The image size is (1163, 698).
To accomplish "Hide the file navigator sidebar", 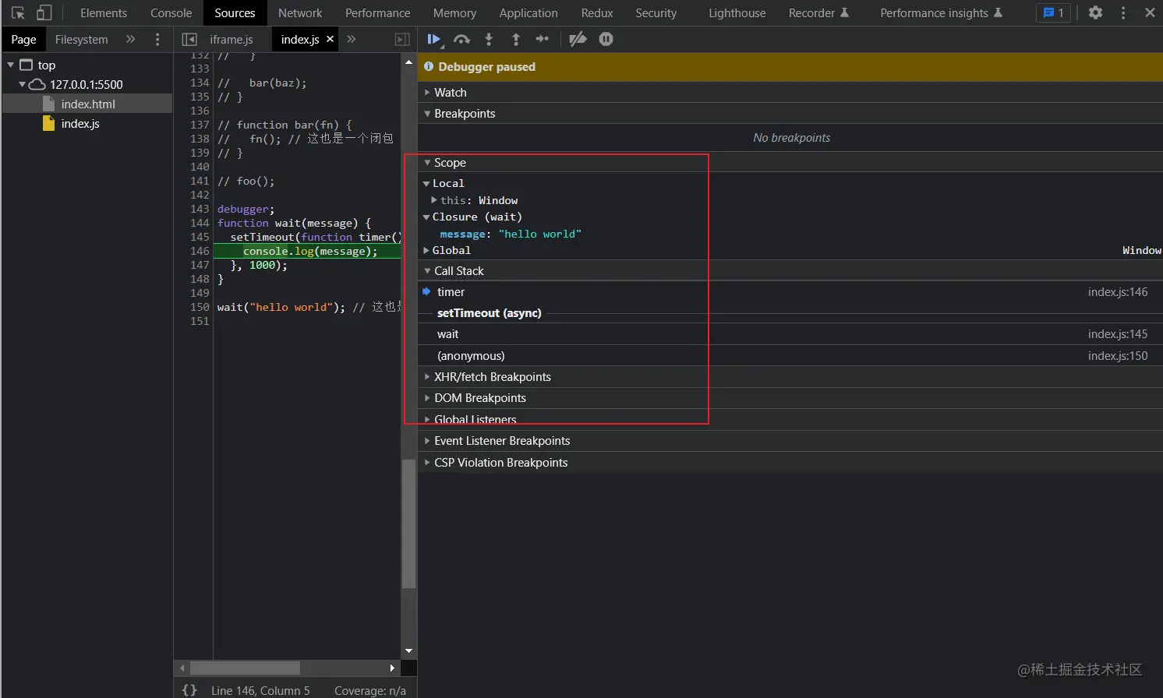I will click(x=189, y=39).
